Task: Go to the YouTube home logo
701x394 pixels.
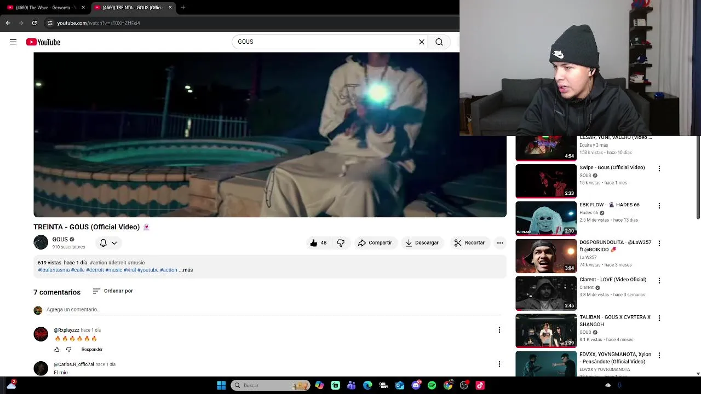Action: [43, 42]
